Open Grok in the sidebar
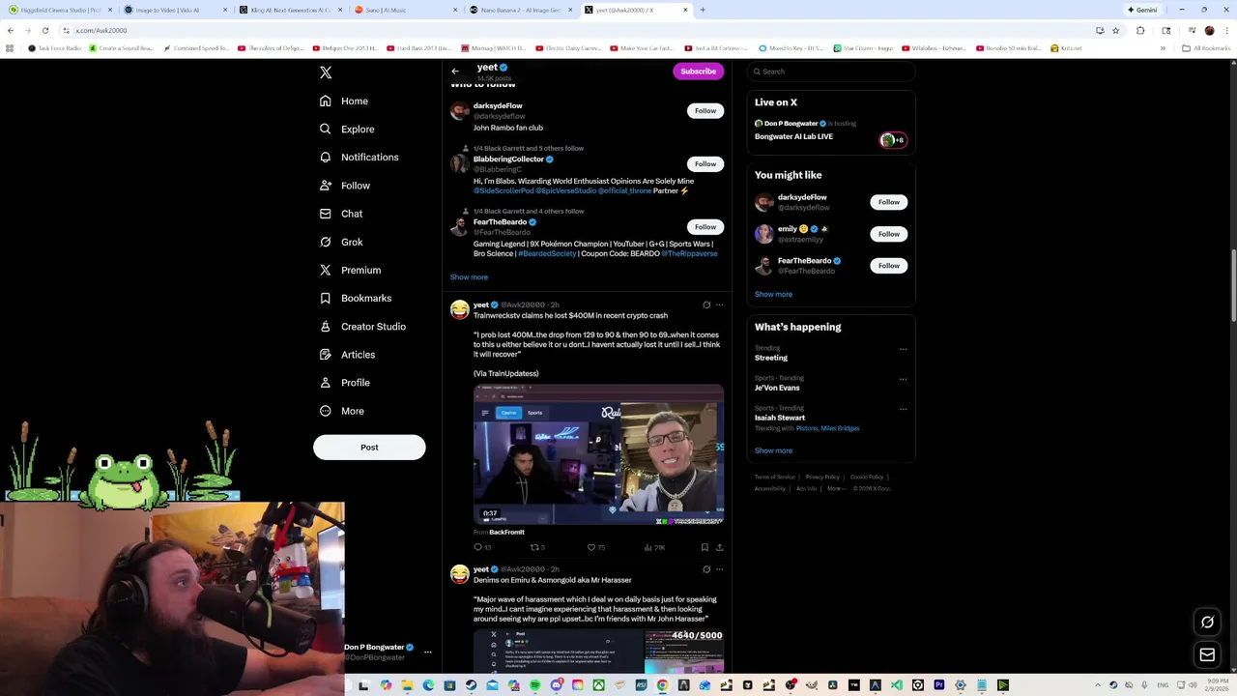The height and width of the screenshot is (696, 1237). point(341,242)
